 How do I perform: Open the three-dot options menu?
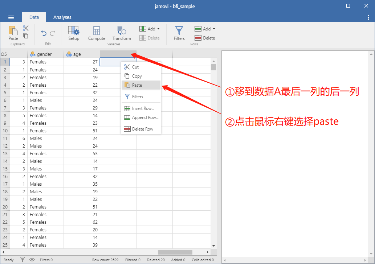point(368,17)
